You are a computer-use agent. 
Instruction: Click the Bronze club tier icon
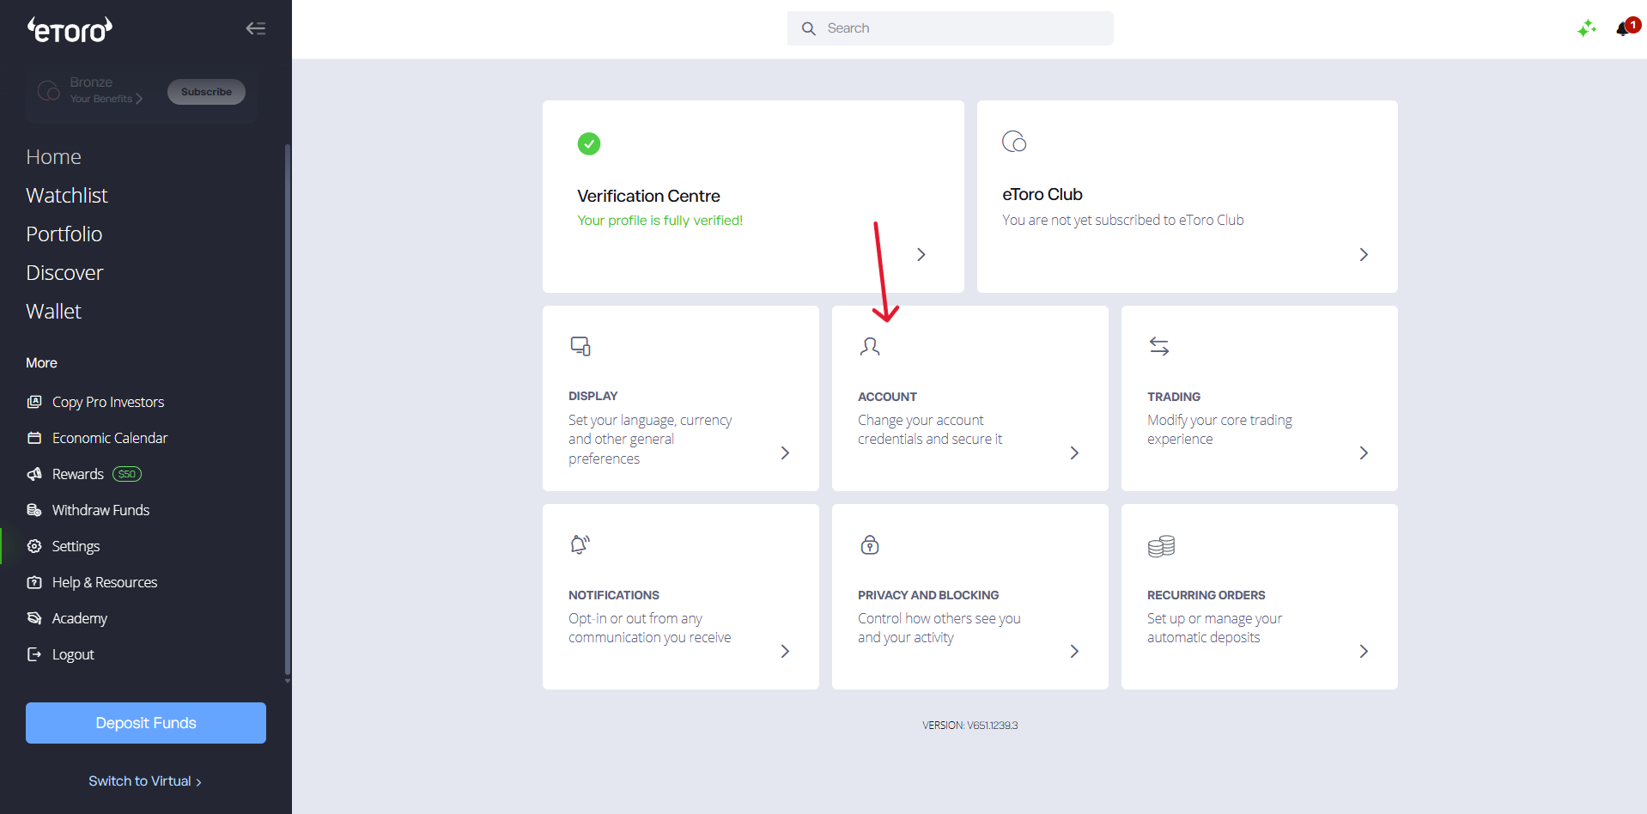(49, 90)
